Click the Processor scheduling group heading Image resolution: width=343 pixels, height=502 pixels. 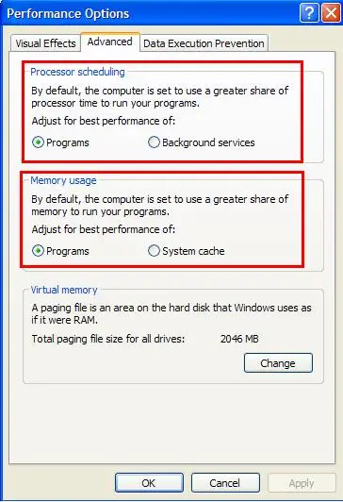(77, 72)
